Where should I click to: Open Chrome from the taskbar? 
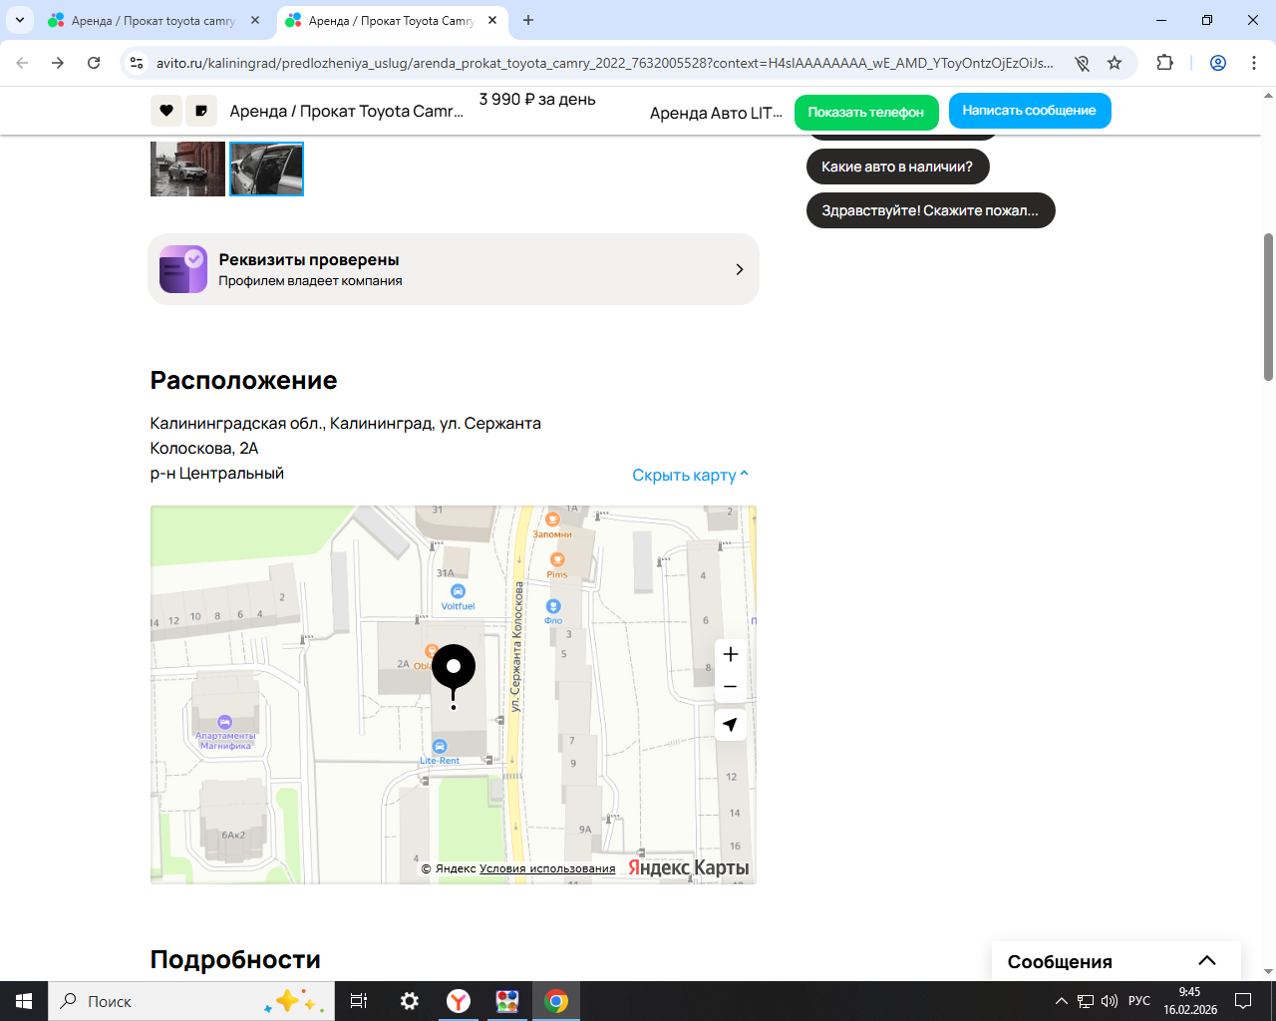tap(556, 1001)
